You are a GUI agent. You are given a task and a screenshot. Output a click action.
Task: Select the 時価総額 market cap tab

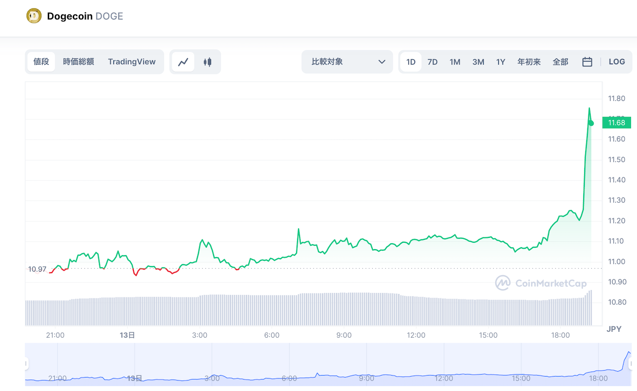click(x=79, y=62)
